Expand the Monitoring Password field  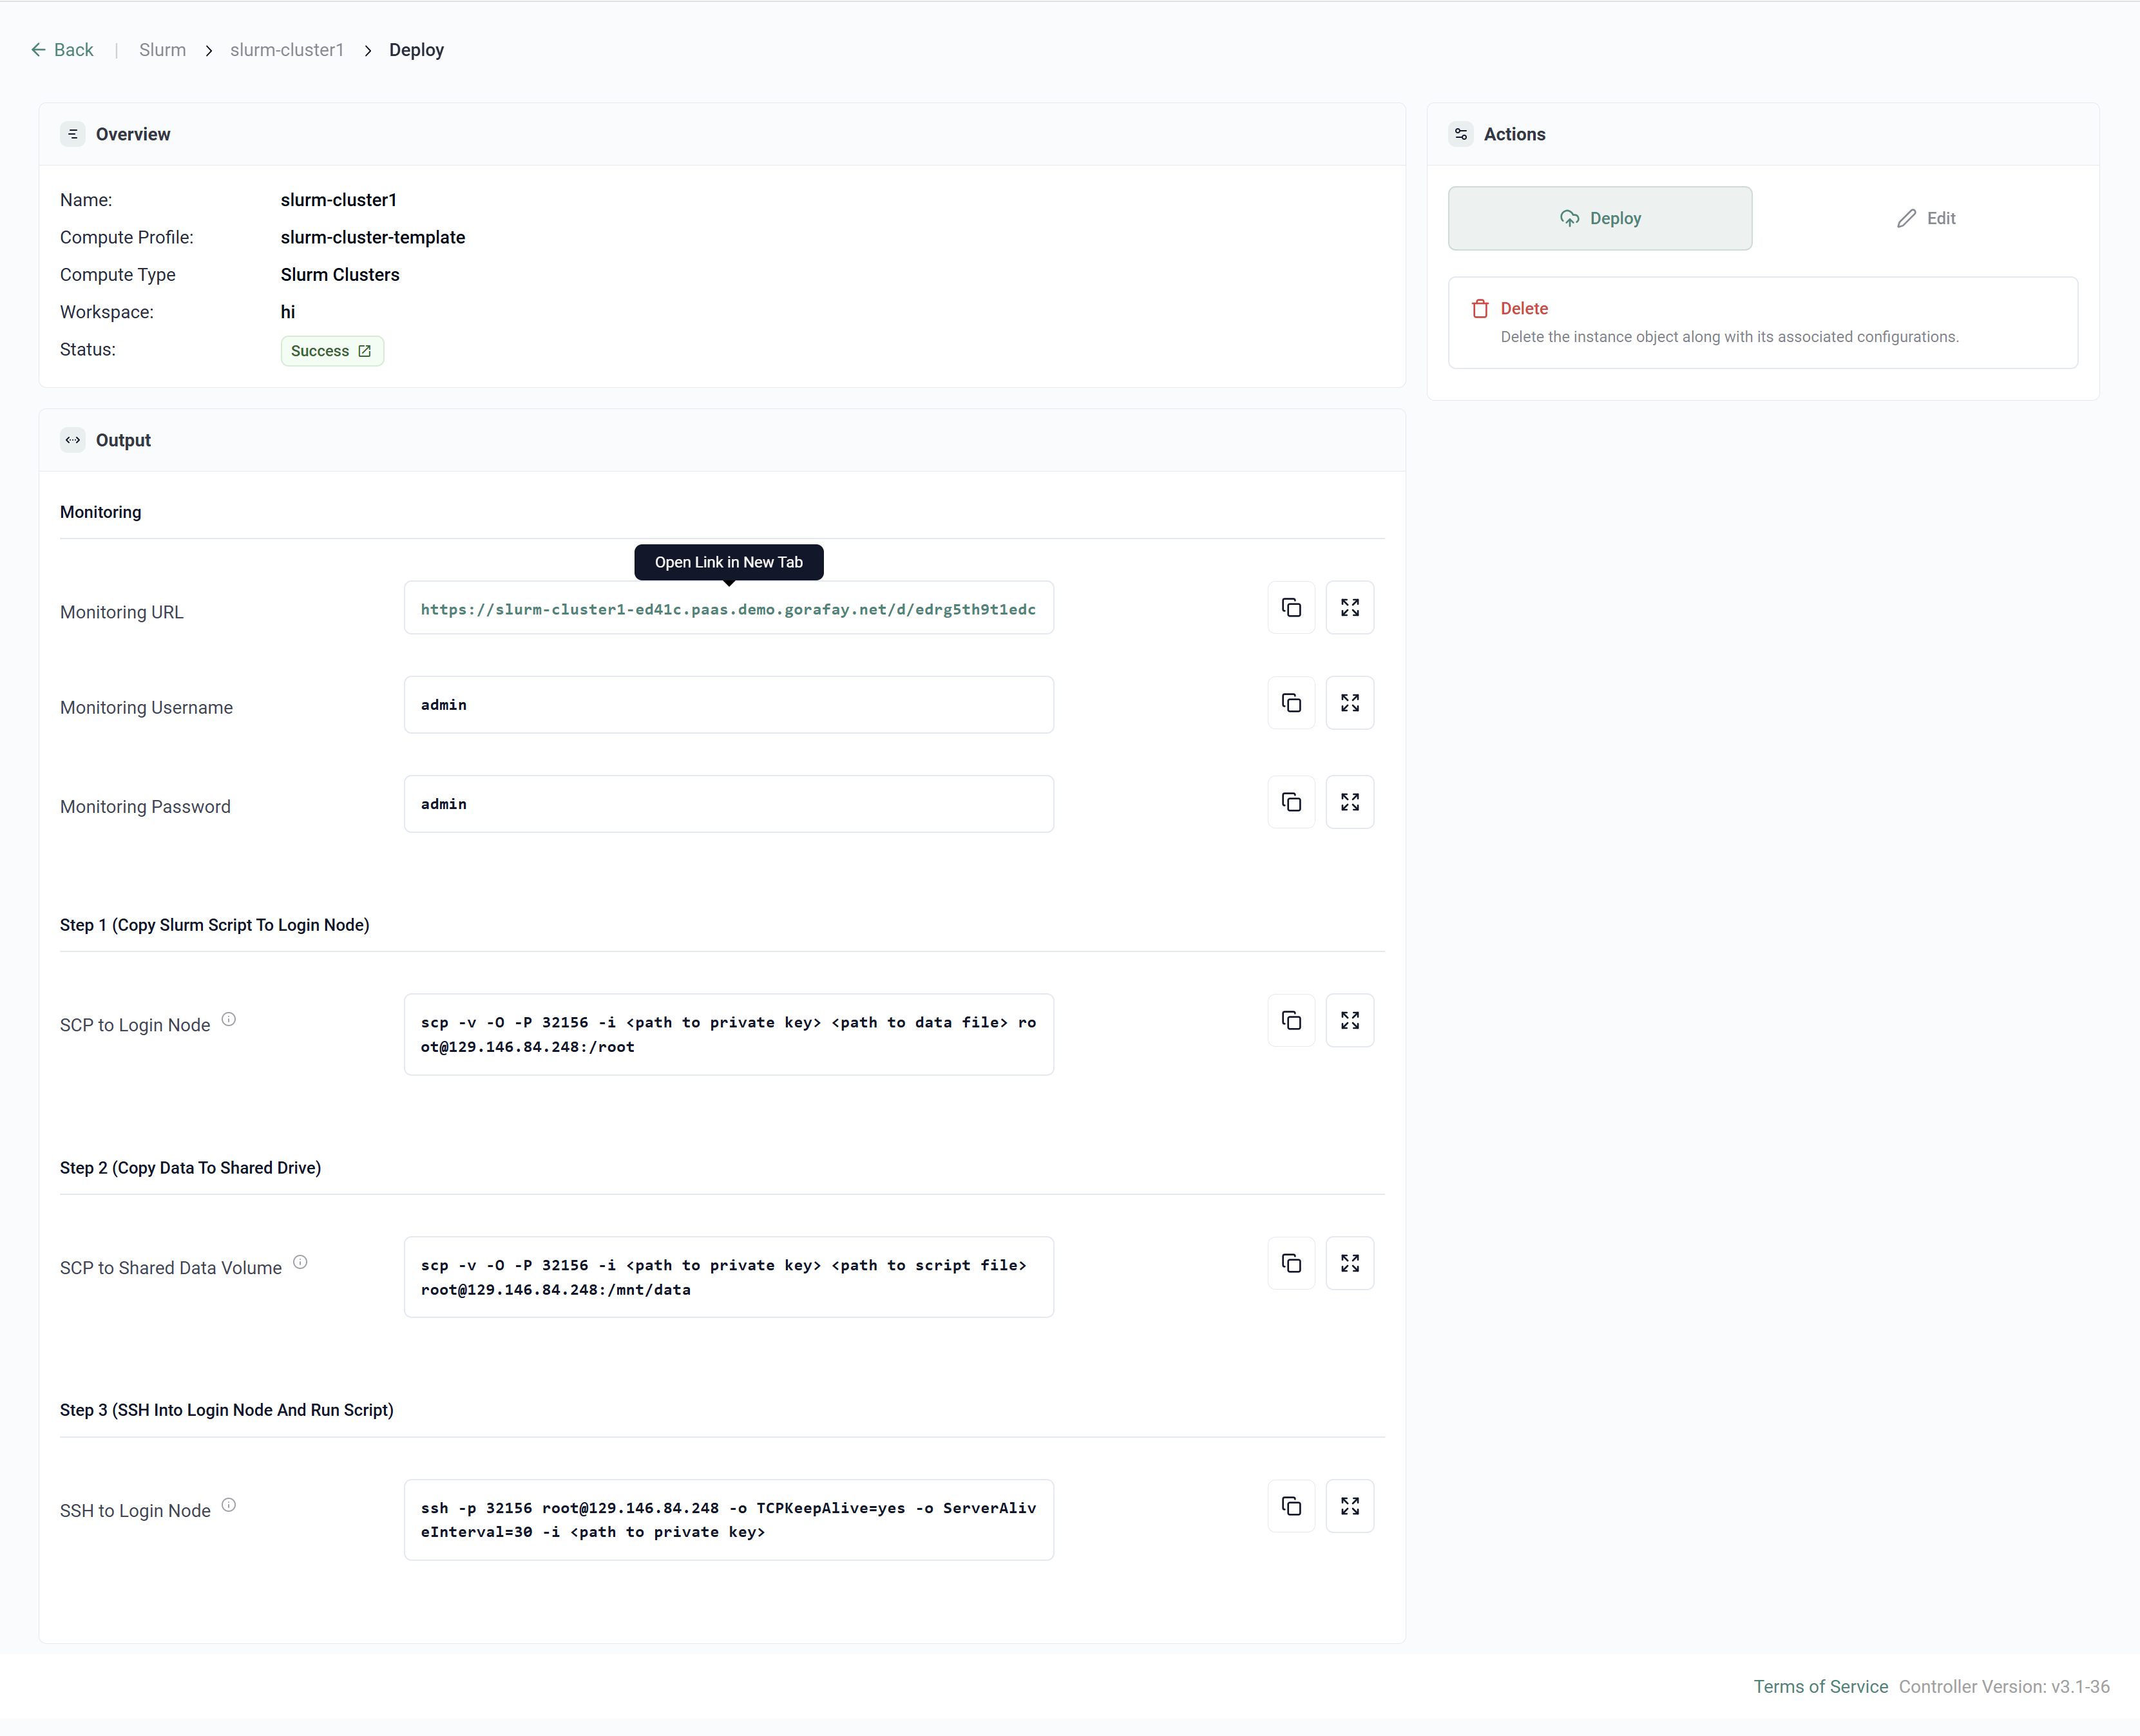coord(1349,802)
